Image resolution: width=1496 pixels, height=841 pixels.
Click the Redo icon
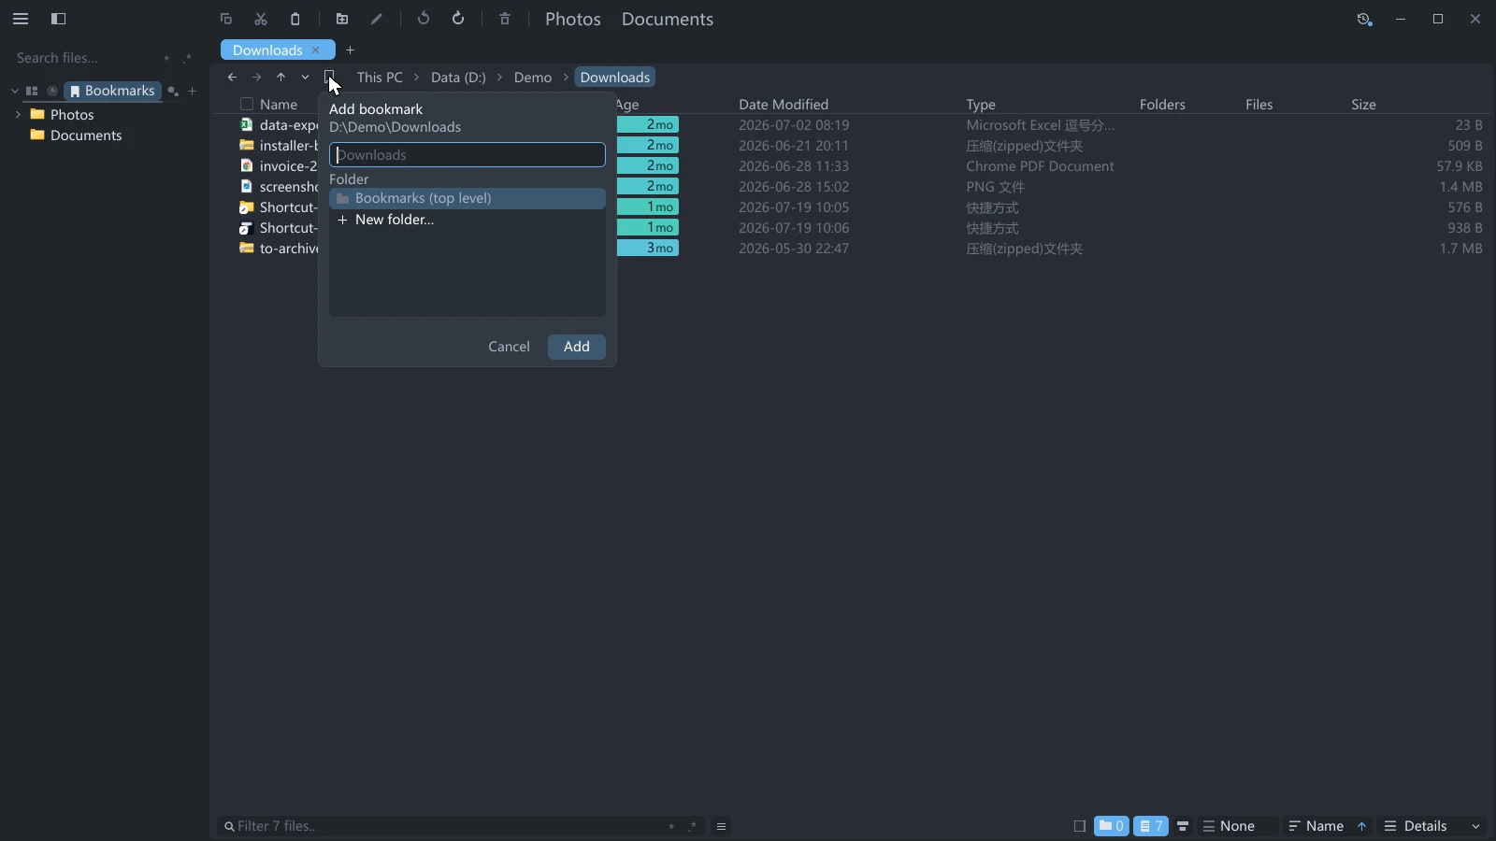click(x=458, y=19)
